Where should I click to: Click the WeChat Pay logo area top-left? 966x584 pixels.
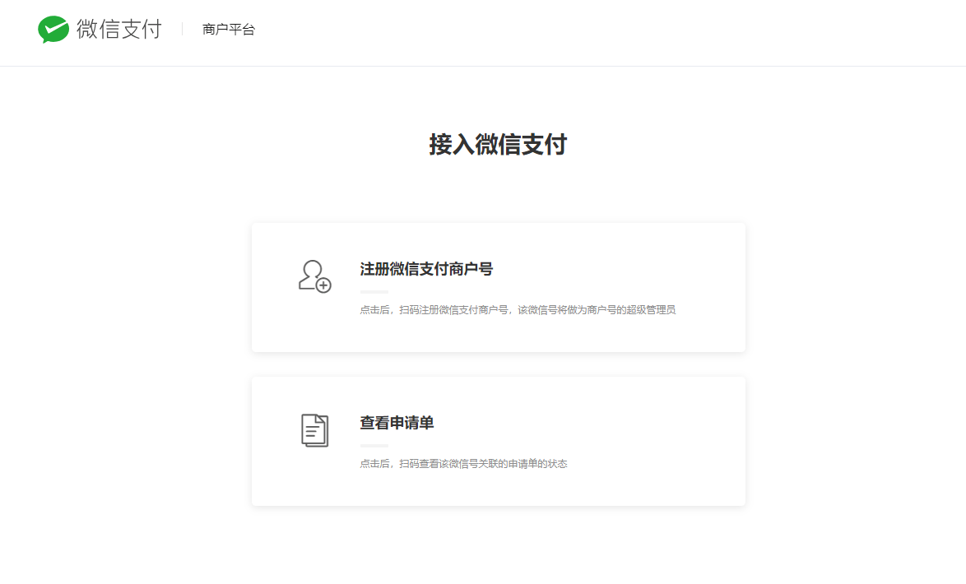tap(99, 29)
